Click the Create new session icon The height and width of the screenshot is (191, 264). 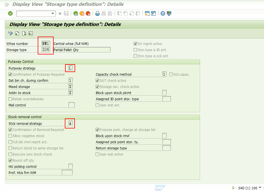[147, 13]
